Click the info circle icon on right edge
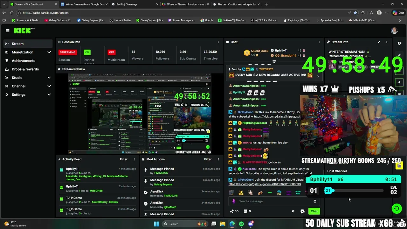Viewport: 407px width, 229px height. (399, 43)
